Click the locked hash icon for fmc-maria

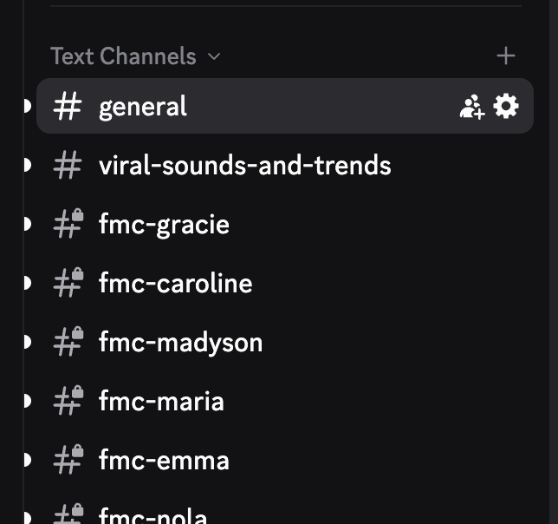68,401
